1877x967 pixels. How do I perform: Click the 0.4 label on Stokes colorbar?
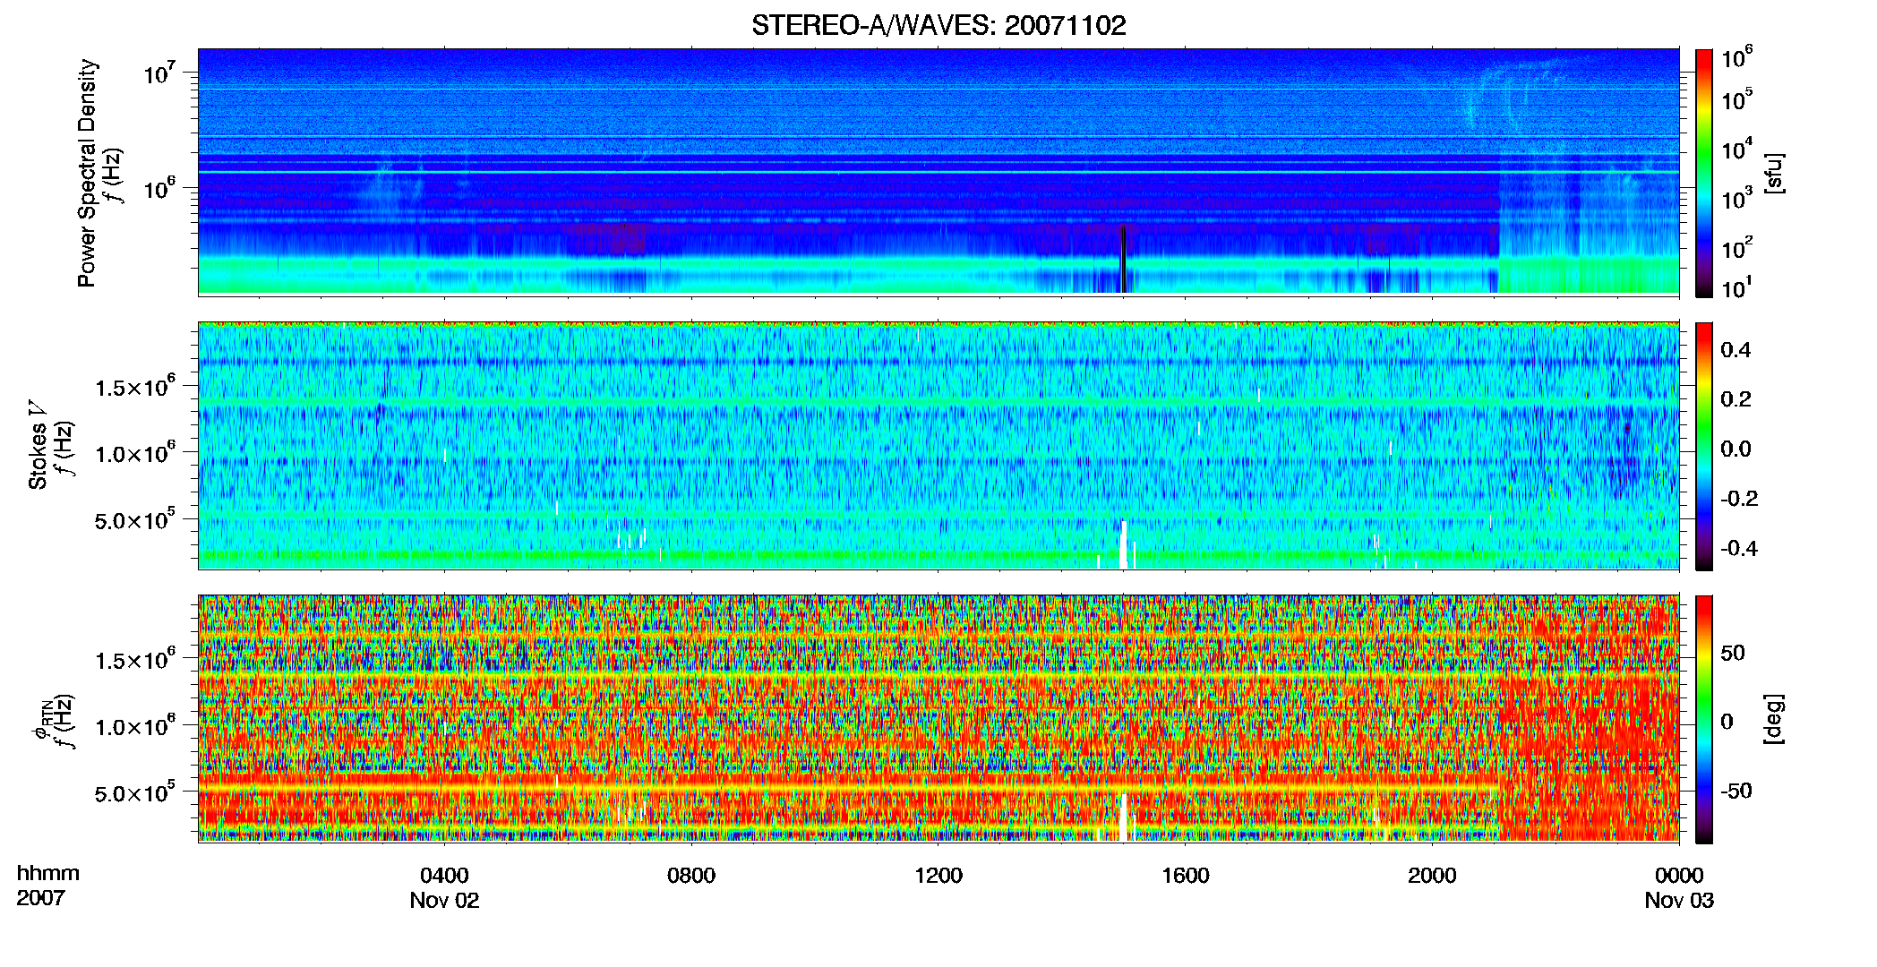[1736, 350]
